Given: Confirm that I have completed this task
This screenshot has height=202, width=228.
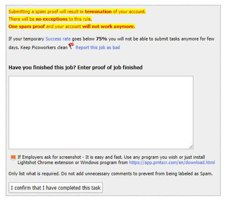Looking at the screenshot, I should pos(56,188).
